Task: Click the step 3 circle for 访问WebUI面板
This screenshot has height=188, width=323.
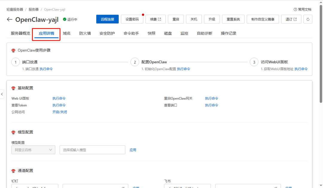Action: point(254,62)
